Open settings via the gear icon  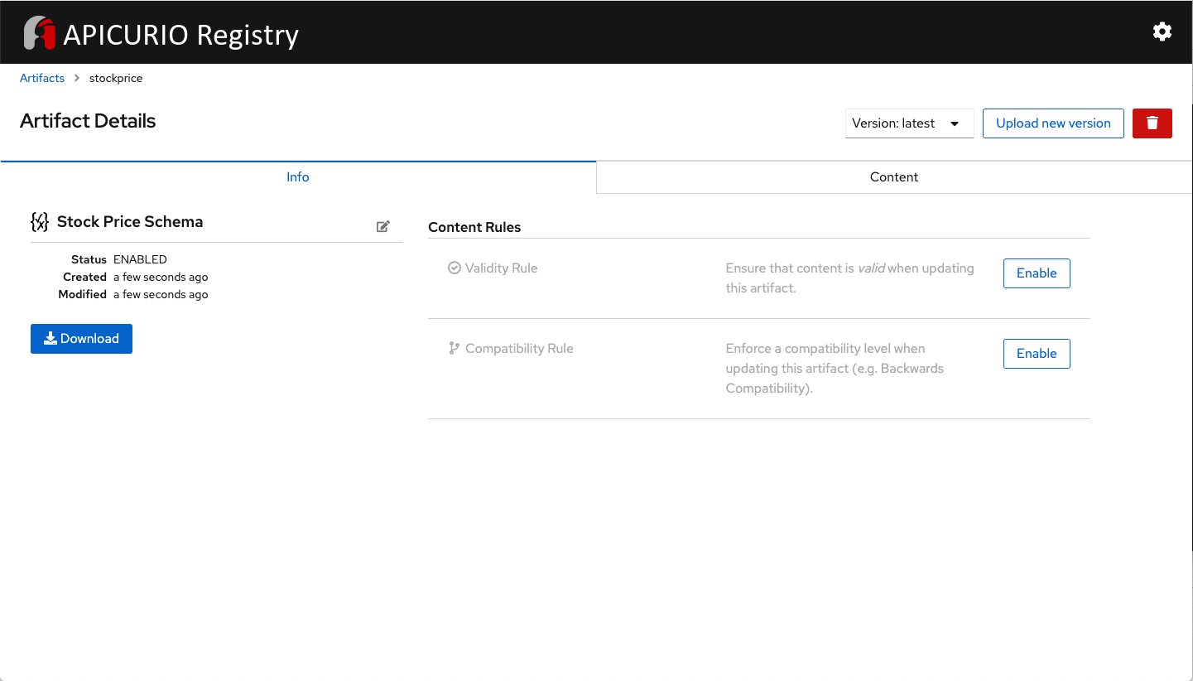coord(1162,32)
